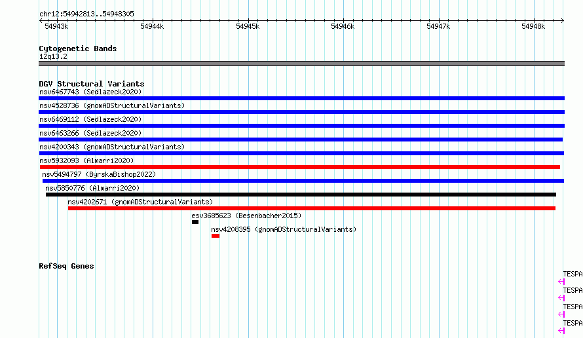Select the blue bar under nsv6463266
This screenshot has height=338, width=583.
pyautogui.click(x=301, y=140)
